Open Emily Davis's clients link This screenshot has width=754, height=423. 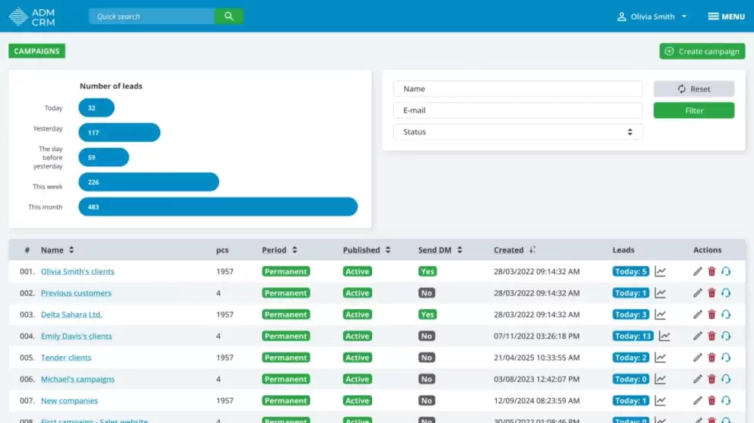(76, 336)
